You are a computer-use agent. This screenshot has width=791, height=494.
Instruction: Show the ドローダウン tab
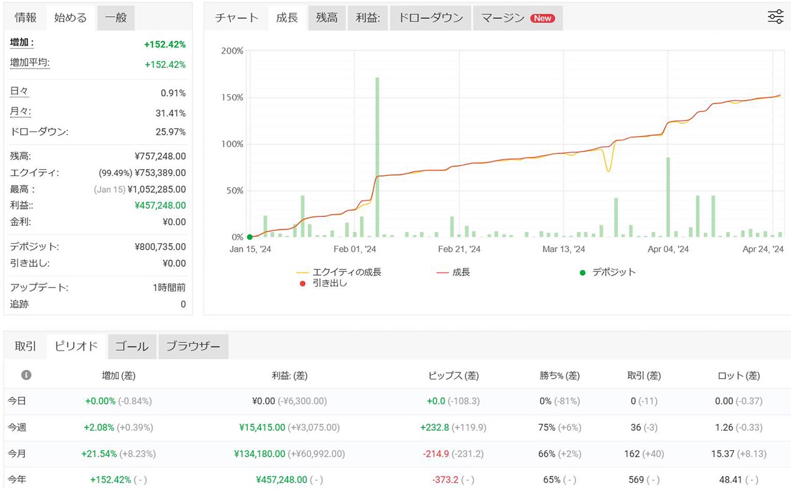[430, 18]
